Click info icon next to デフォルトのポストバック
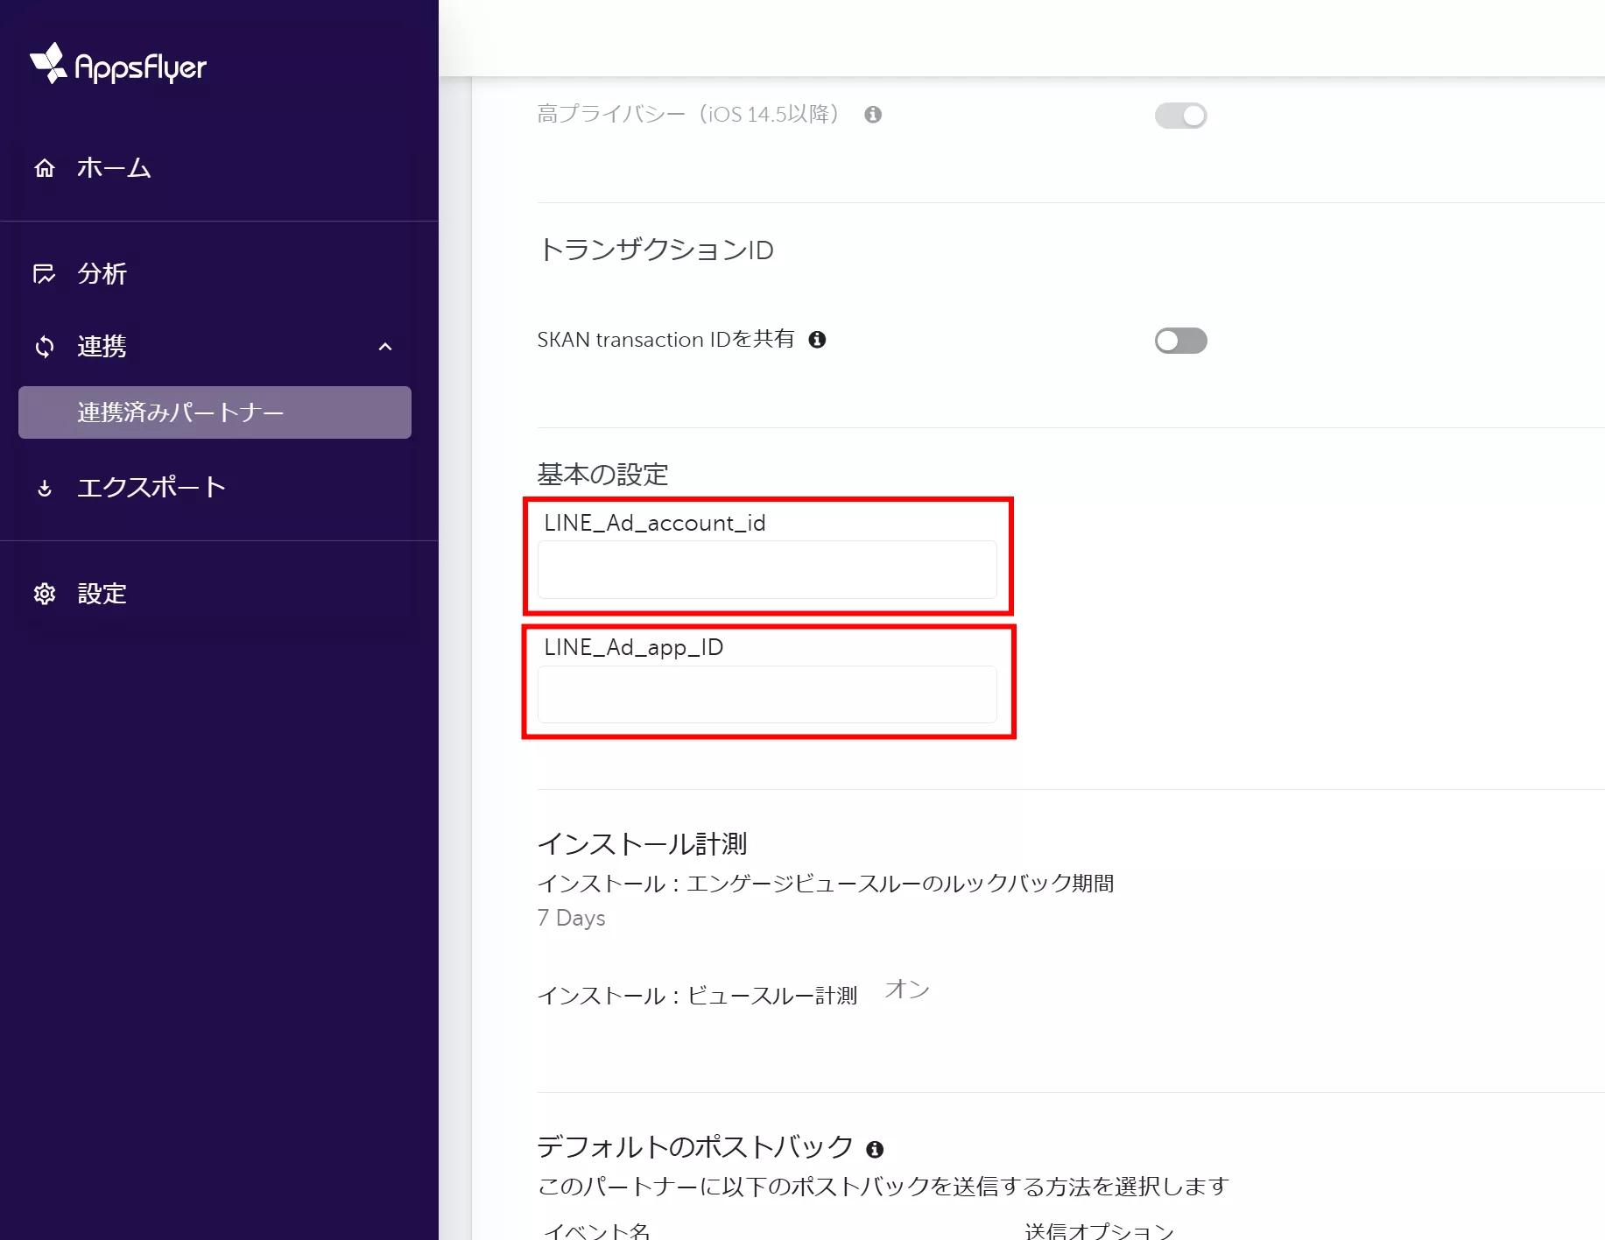Screen dimensions: 1605x1240 (875, 1149)
